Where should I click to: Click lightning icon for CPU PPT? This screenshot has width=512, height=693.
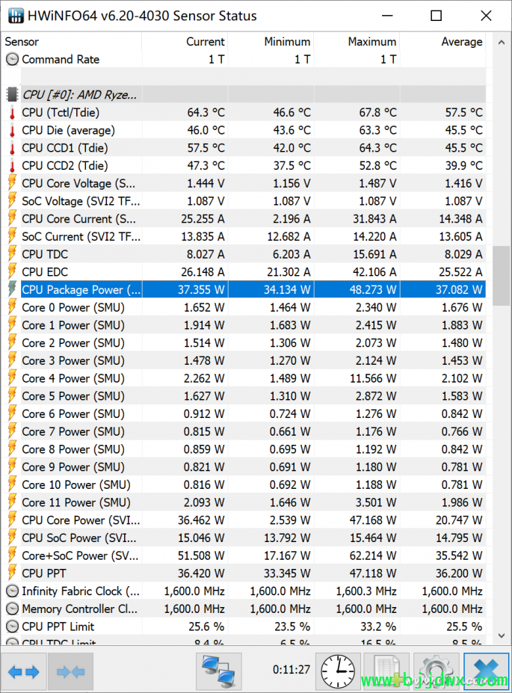pos(13,573)
